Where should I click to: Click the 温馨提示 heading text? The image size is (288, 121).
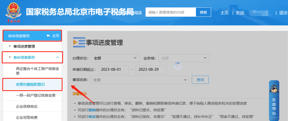80,94
